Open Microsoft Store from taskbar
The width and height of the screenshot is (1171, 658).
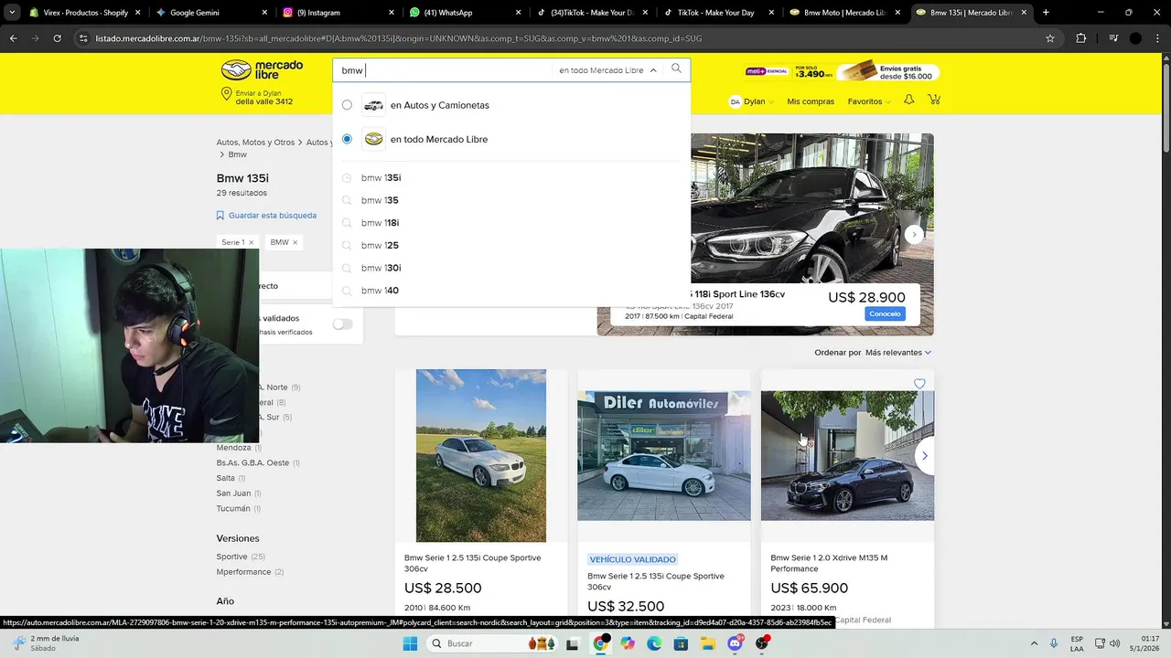(681, 643)
